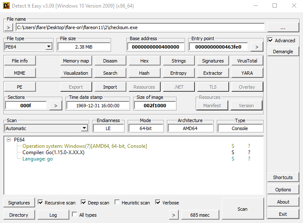This screenshot has width=303, height=223.
Task: Start the scan with the Scan button
Action: click(243, 209)
